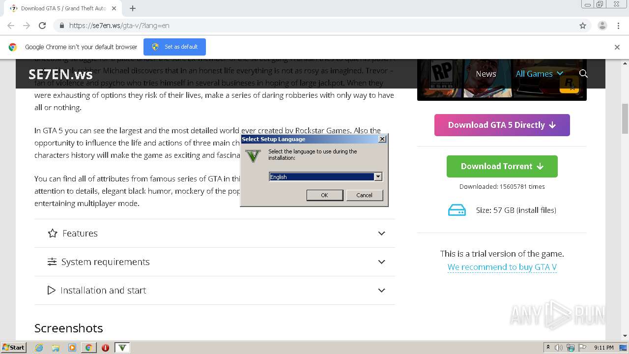Click the SE7EN.ws site logo
The height and width of the screenshot is (354, 629).
click(60, 74)
